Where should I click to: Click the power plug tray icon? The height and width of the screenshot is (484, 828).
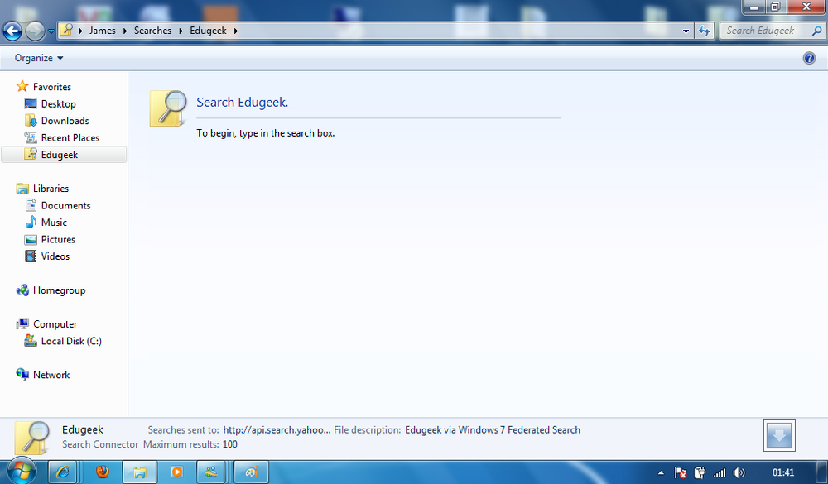700,472
